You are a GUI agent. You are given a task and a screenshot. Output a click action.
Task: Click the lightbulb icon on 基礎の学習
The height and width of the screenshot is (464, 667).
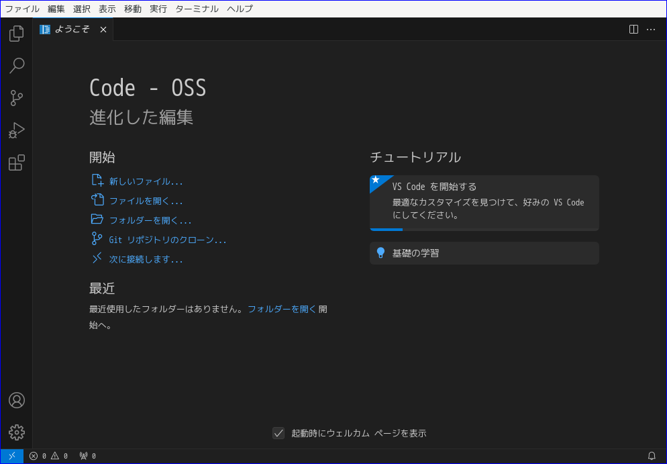click(x=380, y=253)
